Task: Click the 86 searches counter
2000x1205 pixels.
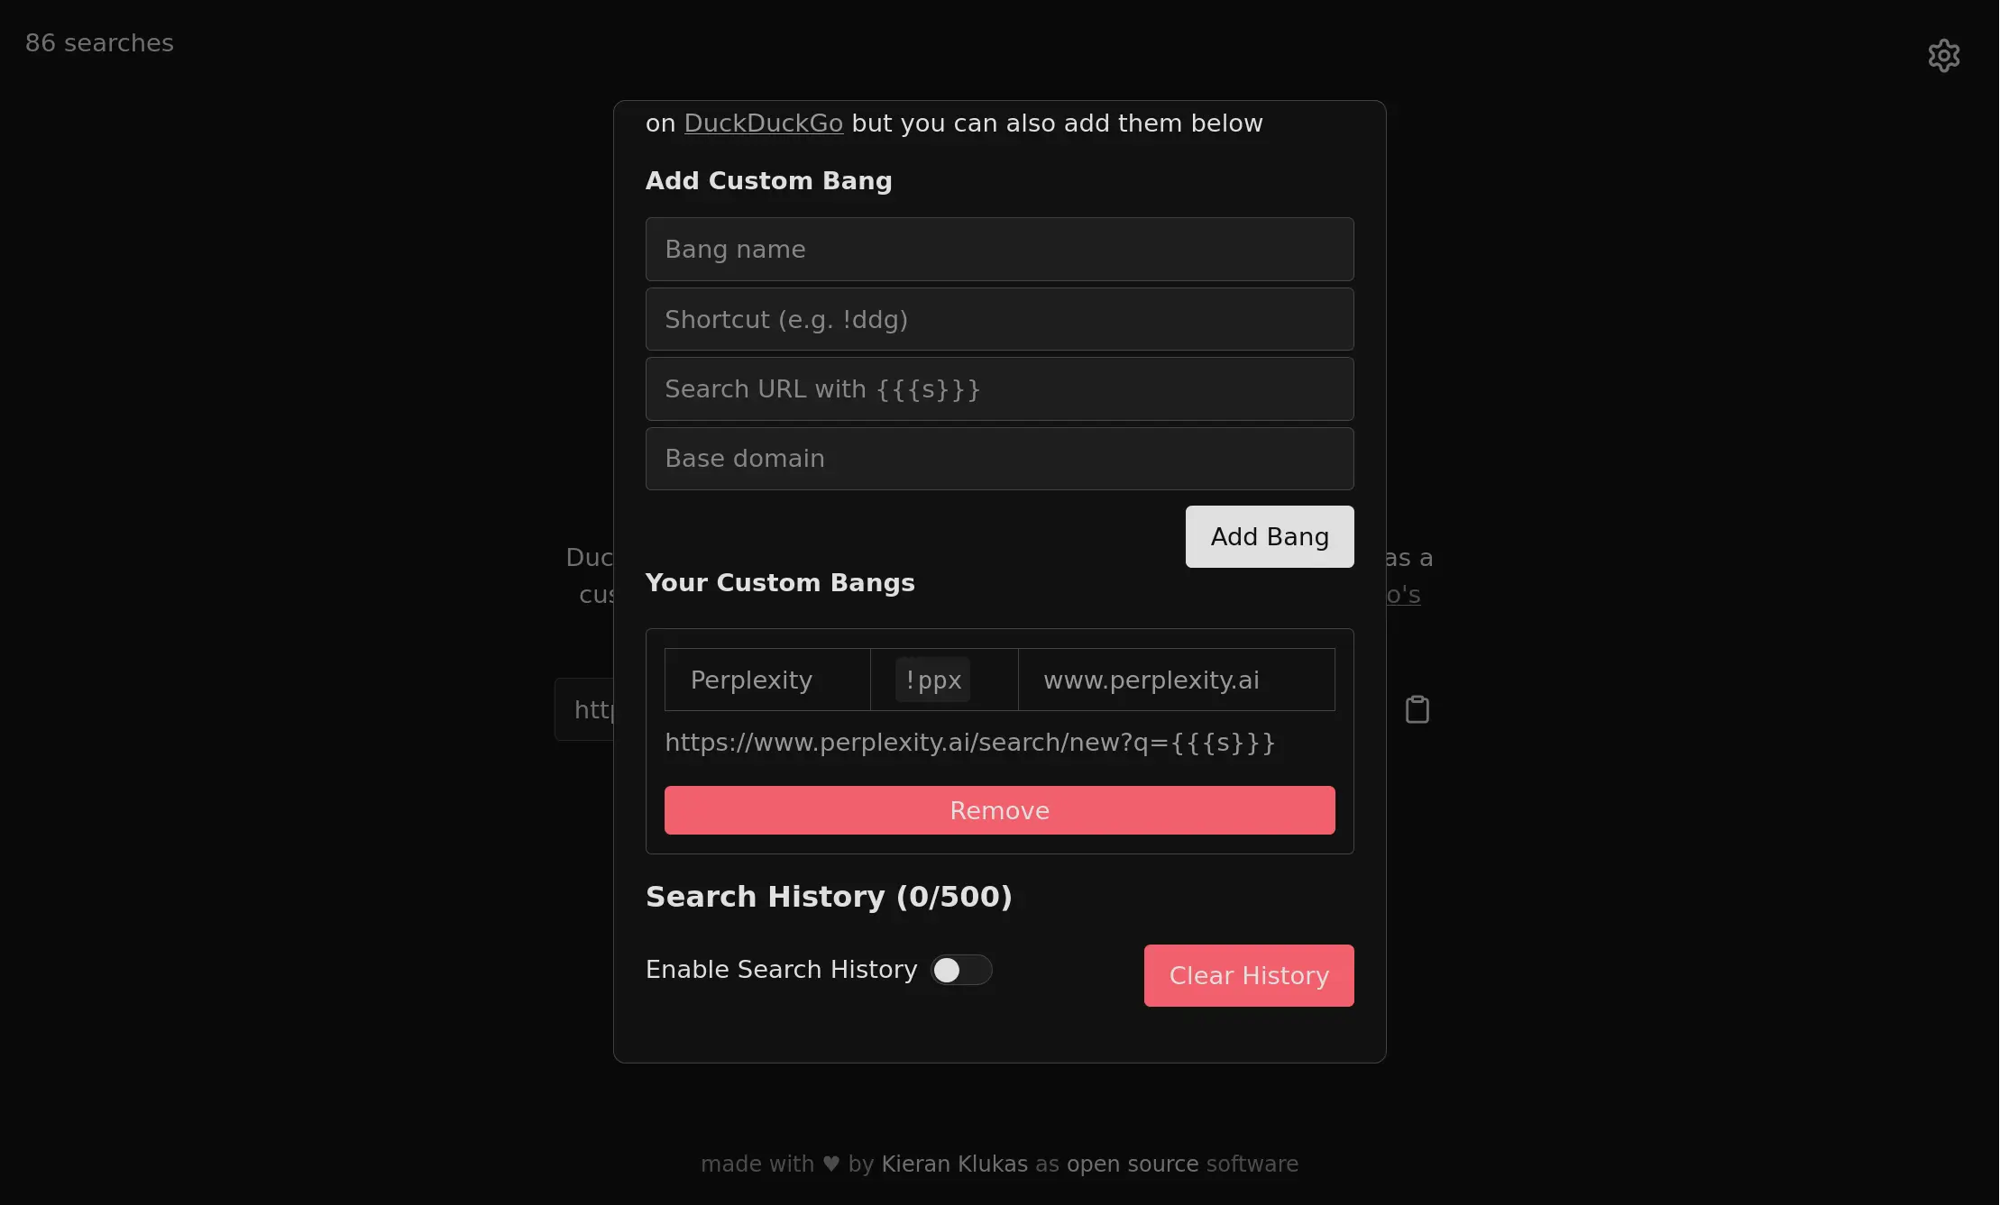Action: pos(99,42)
